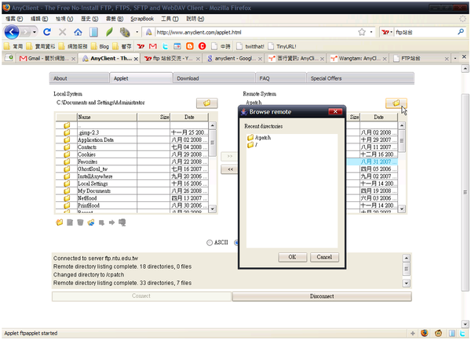Open the Download page tab
Viewport: 471px width, 340px height.
click(214, 78)
